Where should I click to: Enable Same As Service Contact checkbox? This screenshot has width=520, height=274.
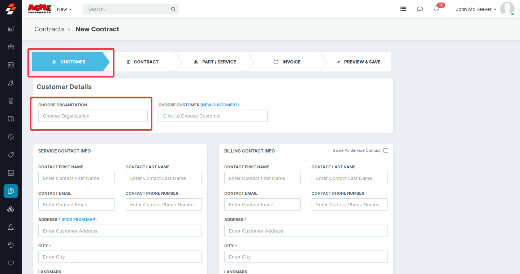386,151
